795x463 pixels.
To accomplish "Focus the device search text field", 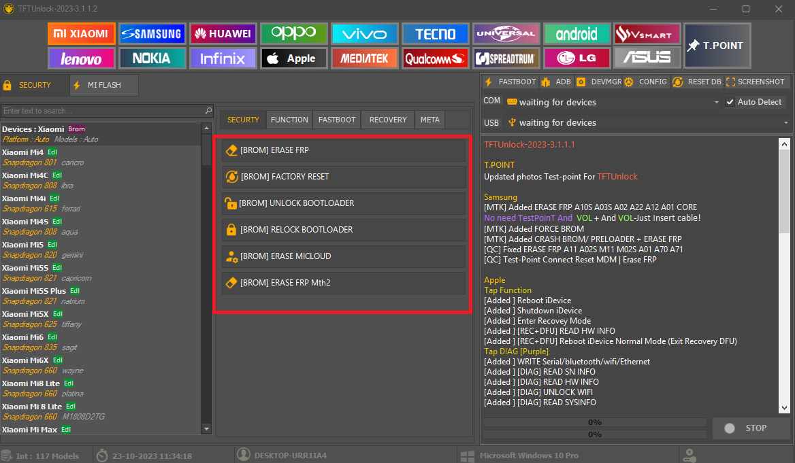I will click(x=102, y=110).
